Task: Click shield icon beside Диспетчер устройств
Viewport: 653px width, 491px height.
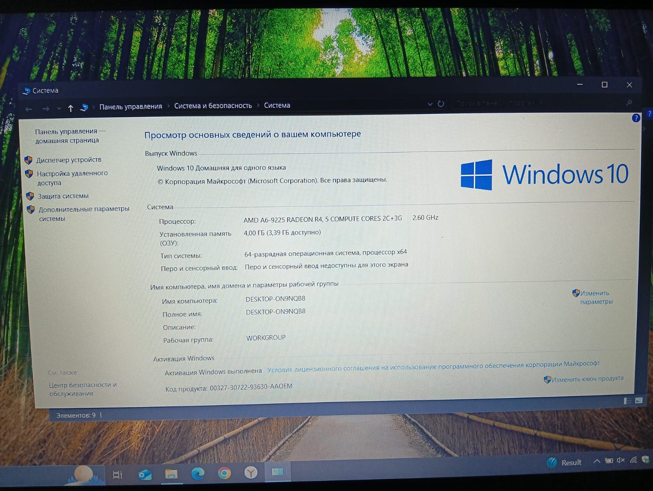Action: 29,160
